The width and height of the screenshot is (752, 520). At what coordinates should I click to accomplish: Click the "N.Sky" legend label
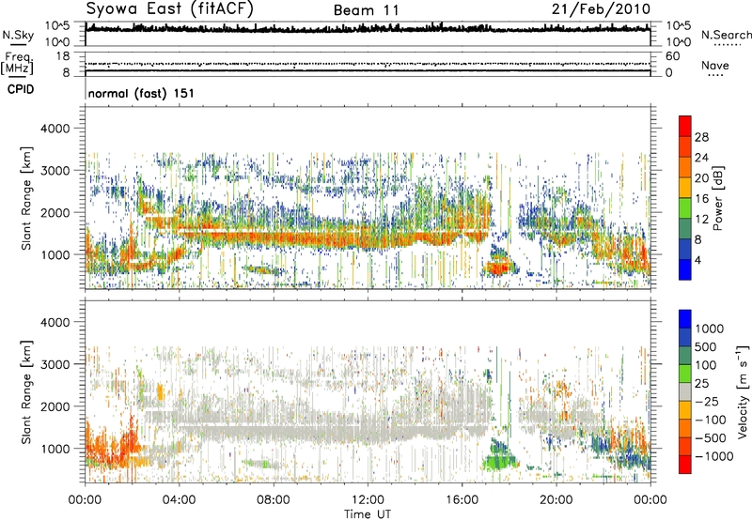18,35
